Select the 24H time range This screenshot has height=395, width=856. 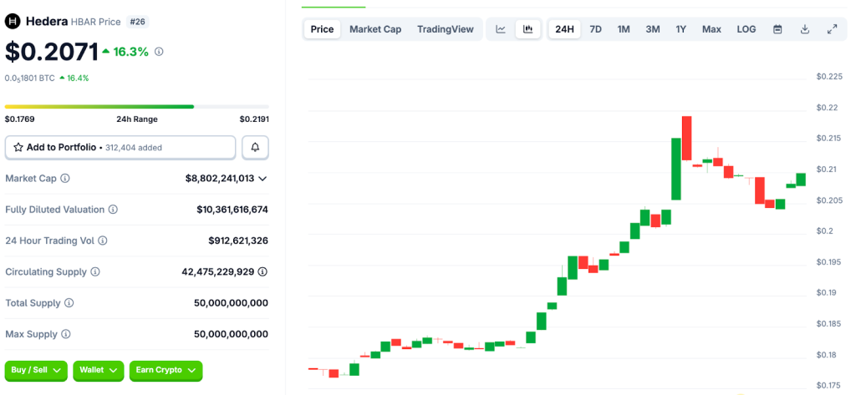[x=564, y=29]
